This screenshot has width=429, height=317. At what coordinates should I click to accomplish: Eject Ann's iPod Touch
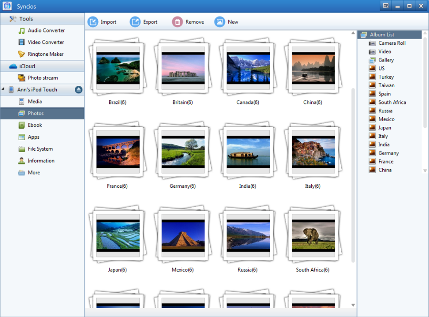[79, 90]
